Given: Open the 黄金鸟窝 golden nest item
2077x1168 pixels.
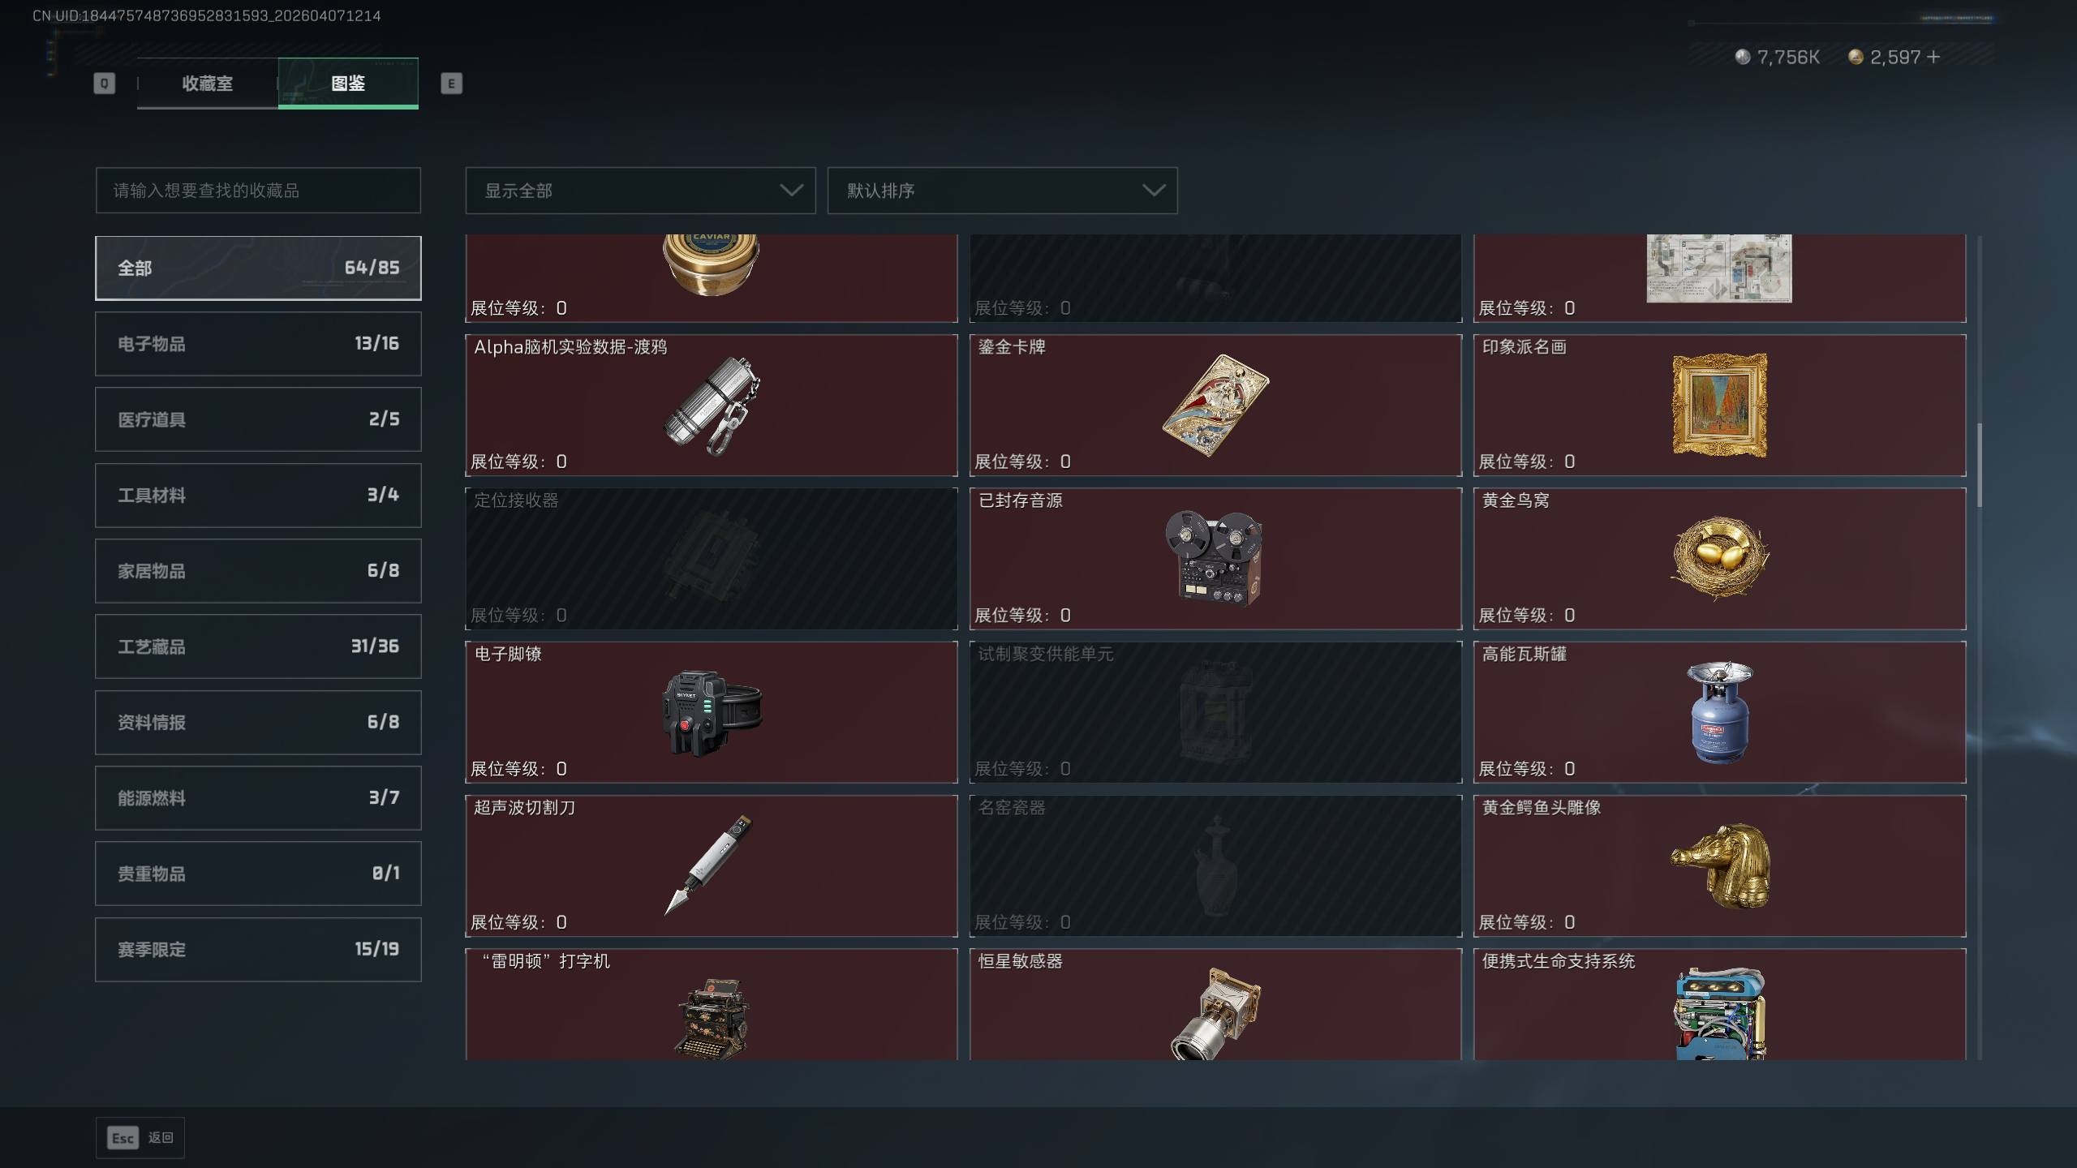Looking at the screenshot, I should [1719, 558].
